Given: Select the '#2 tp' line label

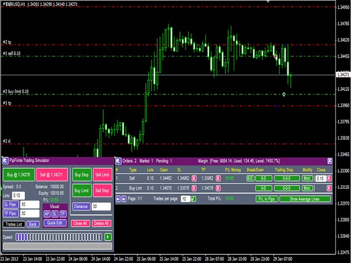Looking at the screenshot, I should (7, 42).
